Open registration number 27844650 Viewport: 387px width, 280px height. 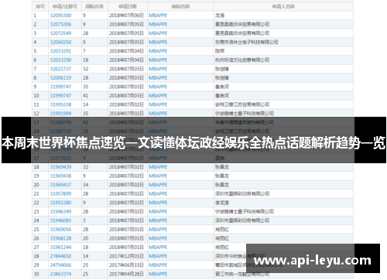coord(60,256)
